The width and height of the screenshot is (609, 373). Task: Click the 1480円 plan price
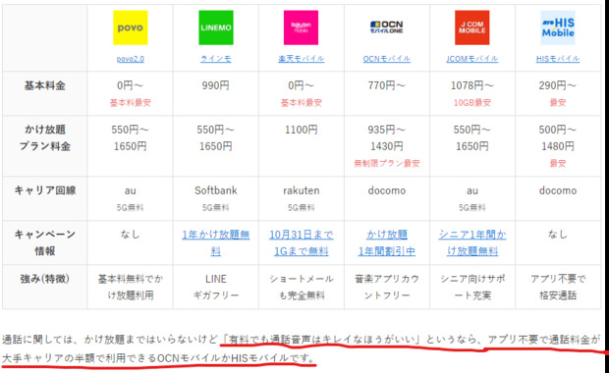pos(558,146)
